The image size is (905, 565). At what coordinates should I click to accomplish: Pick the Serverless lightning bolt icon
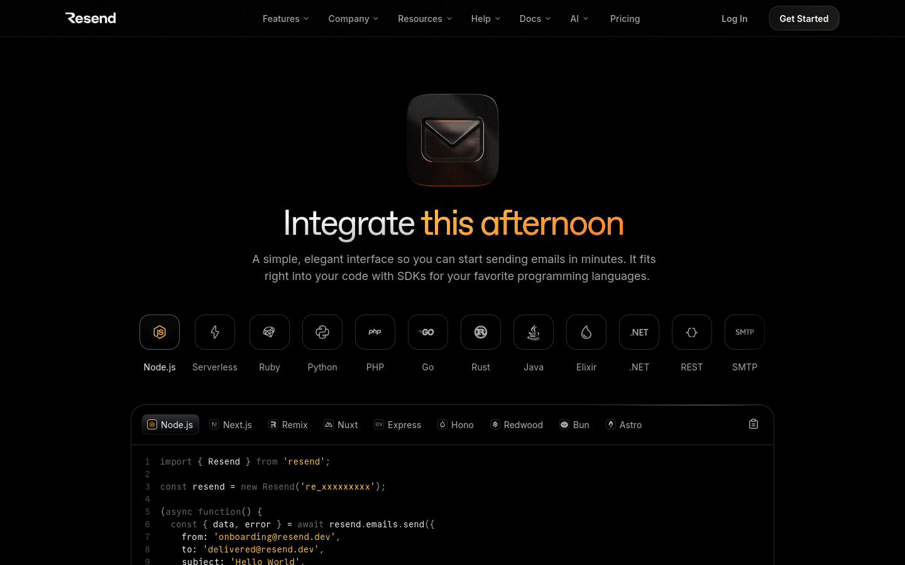tap(215, 332)
